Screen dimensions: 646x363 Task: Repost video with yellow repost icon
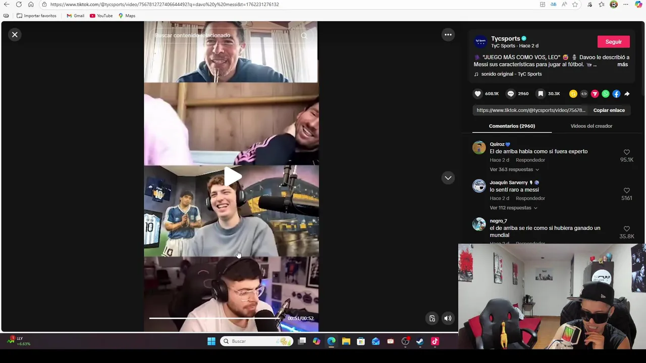573,94
